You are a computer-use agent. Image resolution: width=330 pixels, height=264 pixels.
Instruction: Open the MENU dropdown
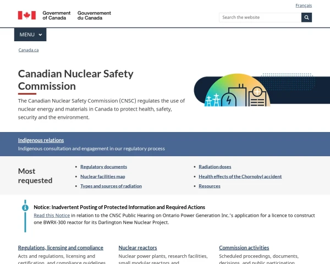[30, 35]
